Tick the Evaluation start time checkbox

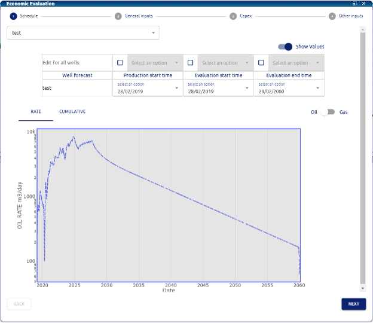[x=191, y=63]
